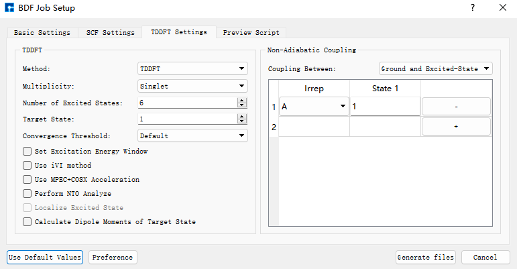Open the Coupling Between dropdown
The height and width of the screenshot is (269, 517).
[436, 68]
